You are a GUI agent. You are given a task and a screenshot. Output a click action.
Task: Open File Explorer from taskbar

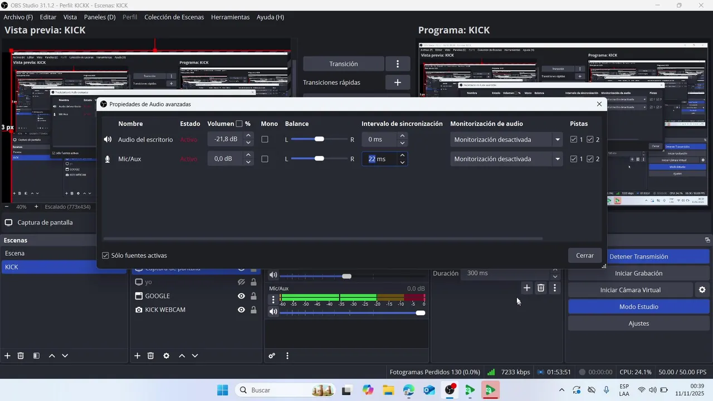[x=388, y=390]
